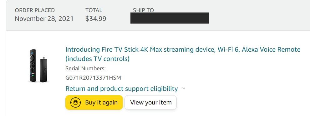Image resolution: width=310 pixels, height=116 pixels.
Task: Click the SHIP TO header label
Action: coord(143,10)
